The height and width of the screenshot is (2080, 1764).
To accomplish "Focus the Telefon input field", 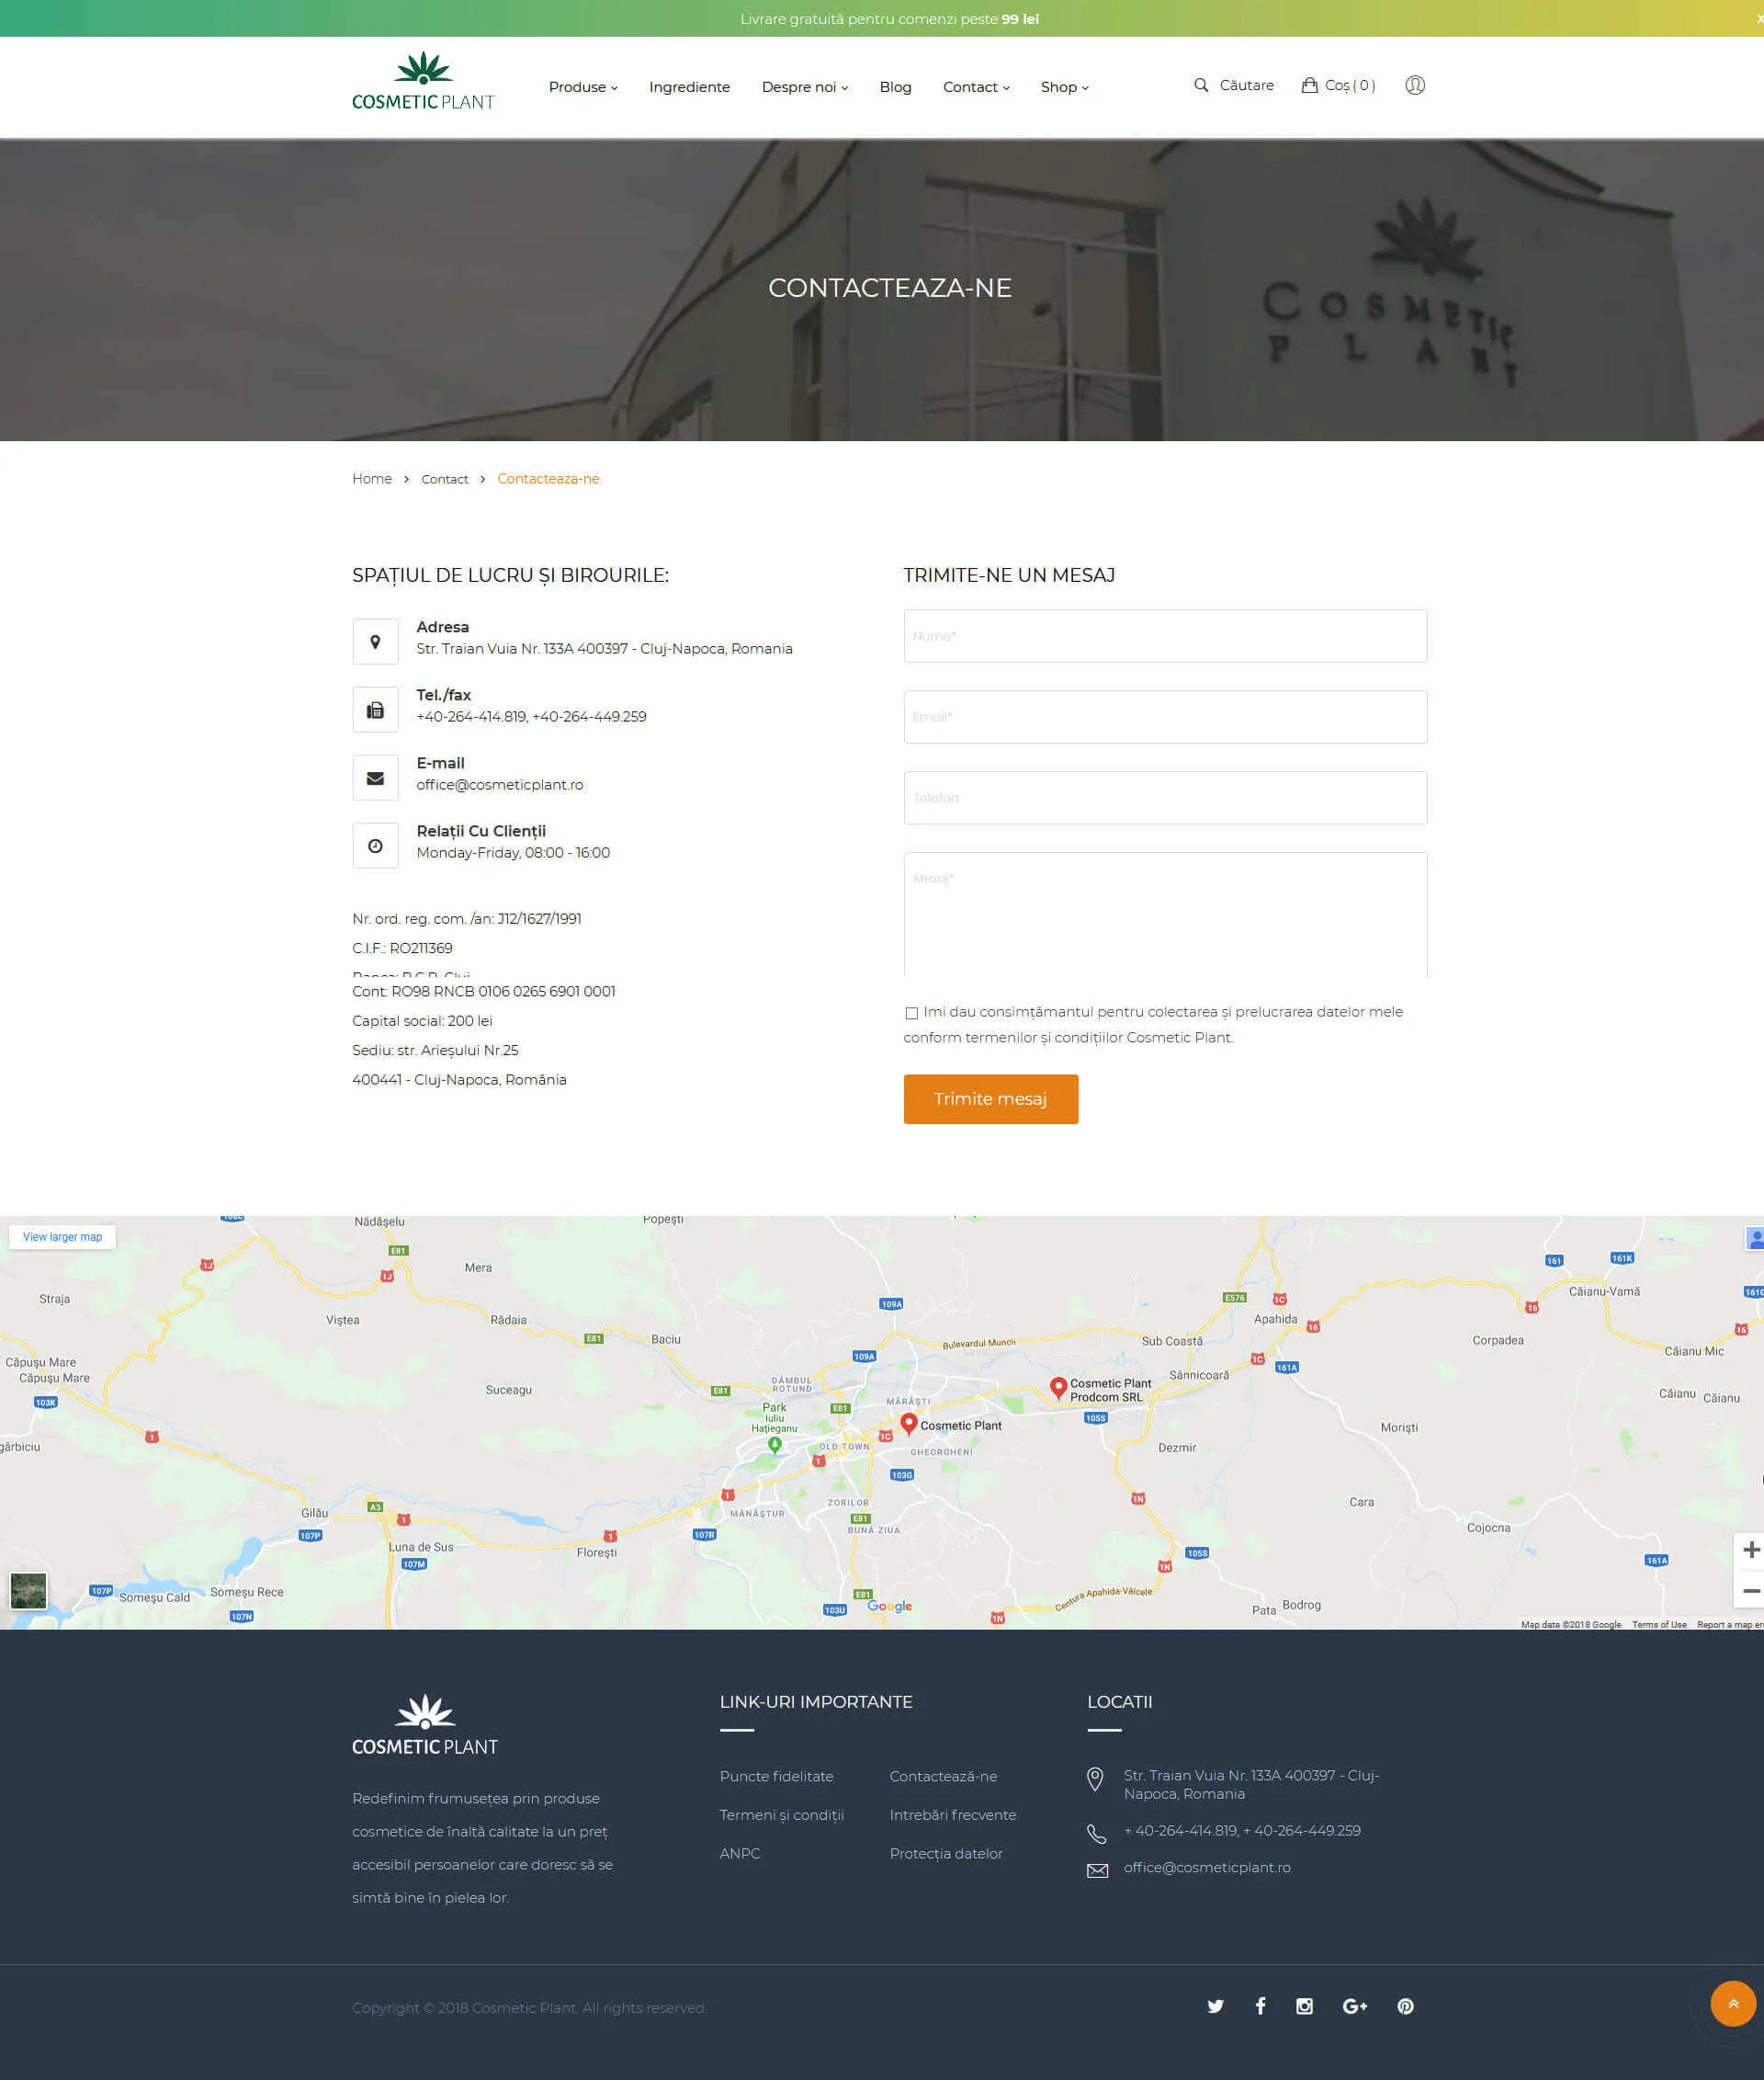I will [1165, 798].
